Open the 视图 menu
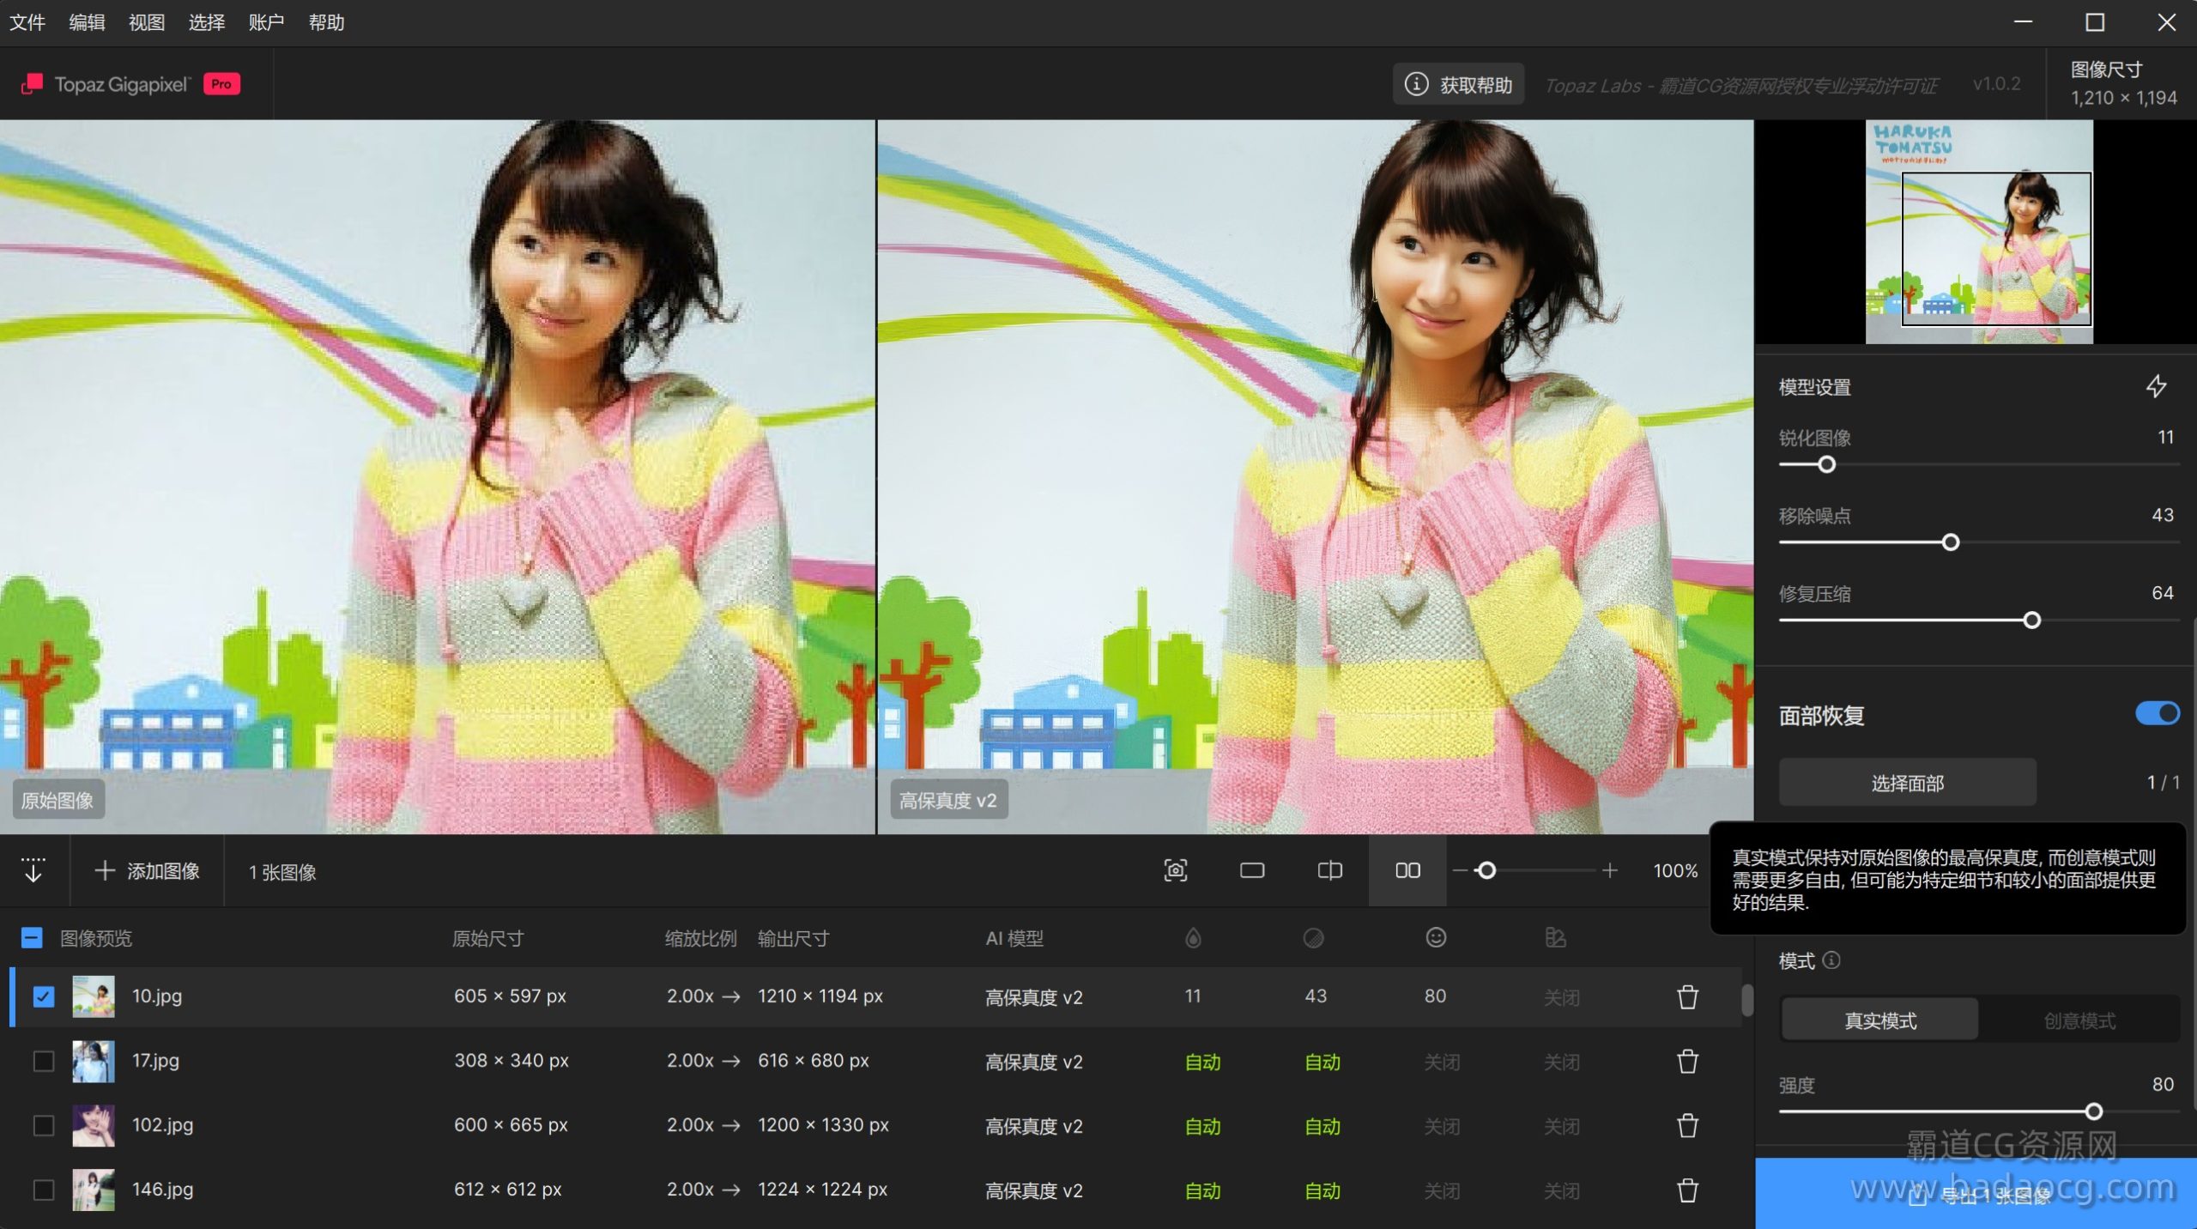The height and width of the screenshot is (1229, 2197). [x=147, y=22]
